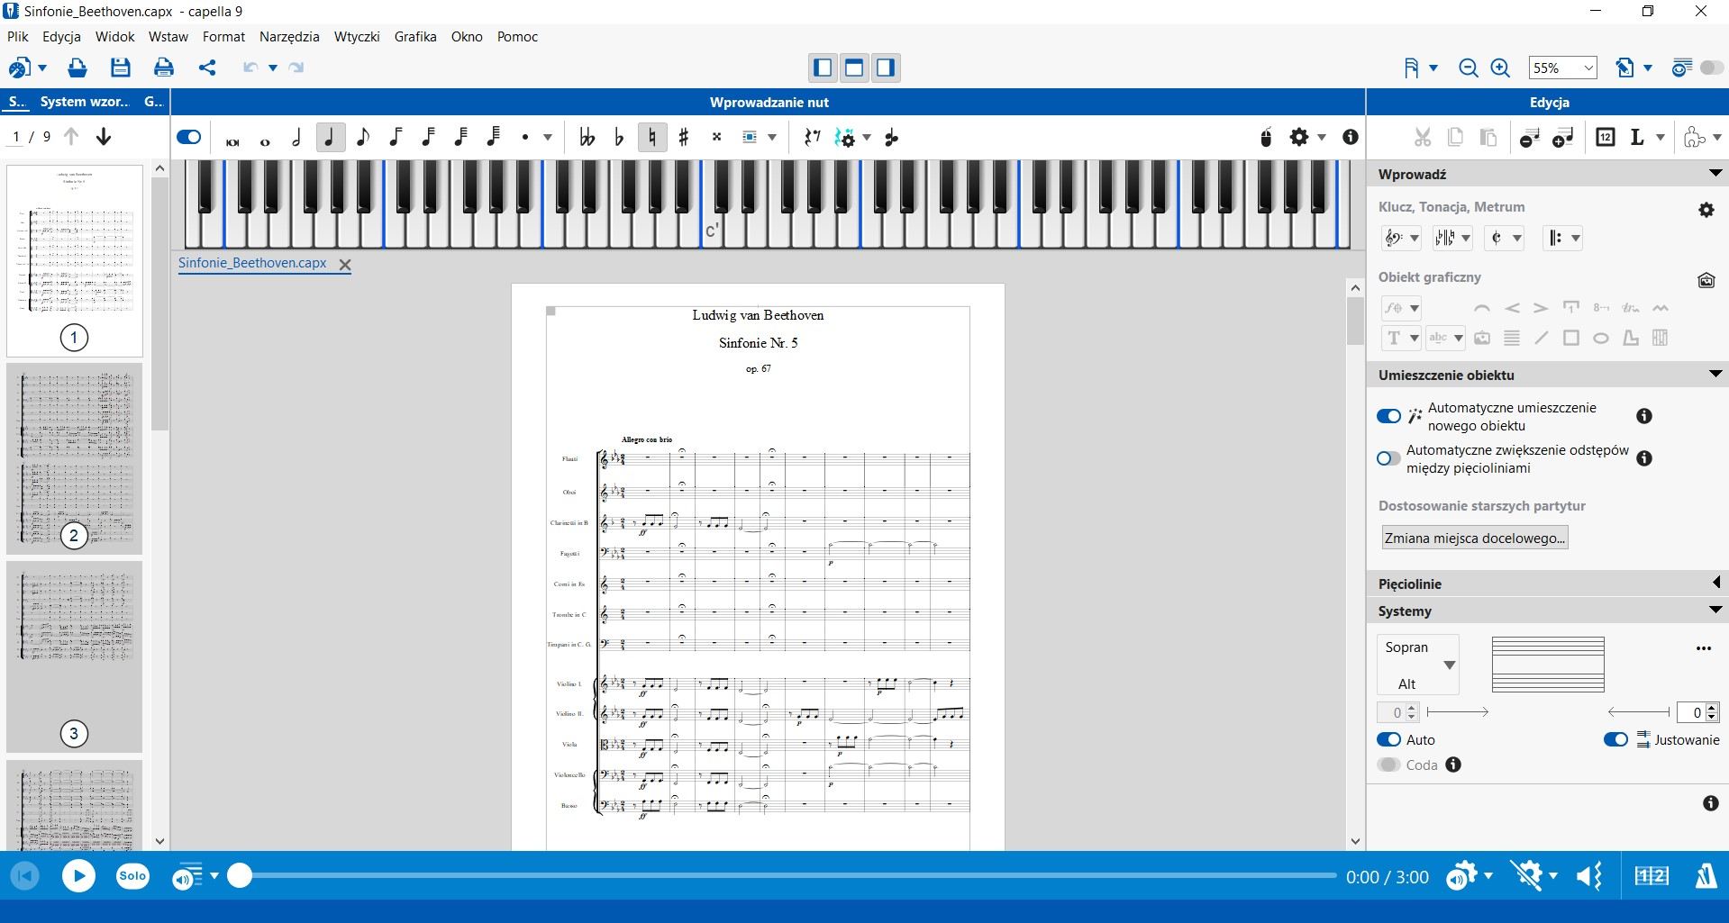The width and height of the screenshot is (1729, 923).
Task: Show left panel only layout
Action: click(823, 68)
